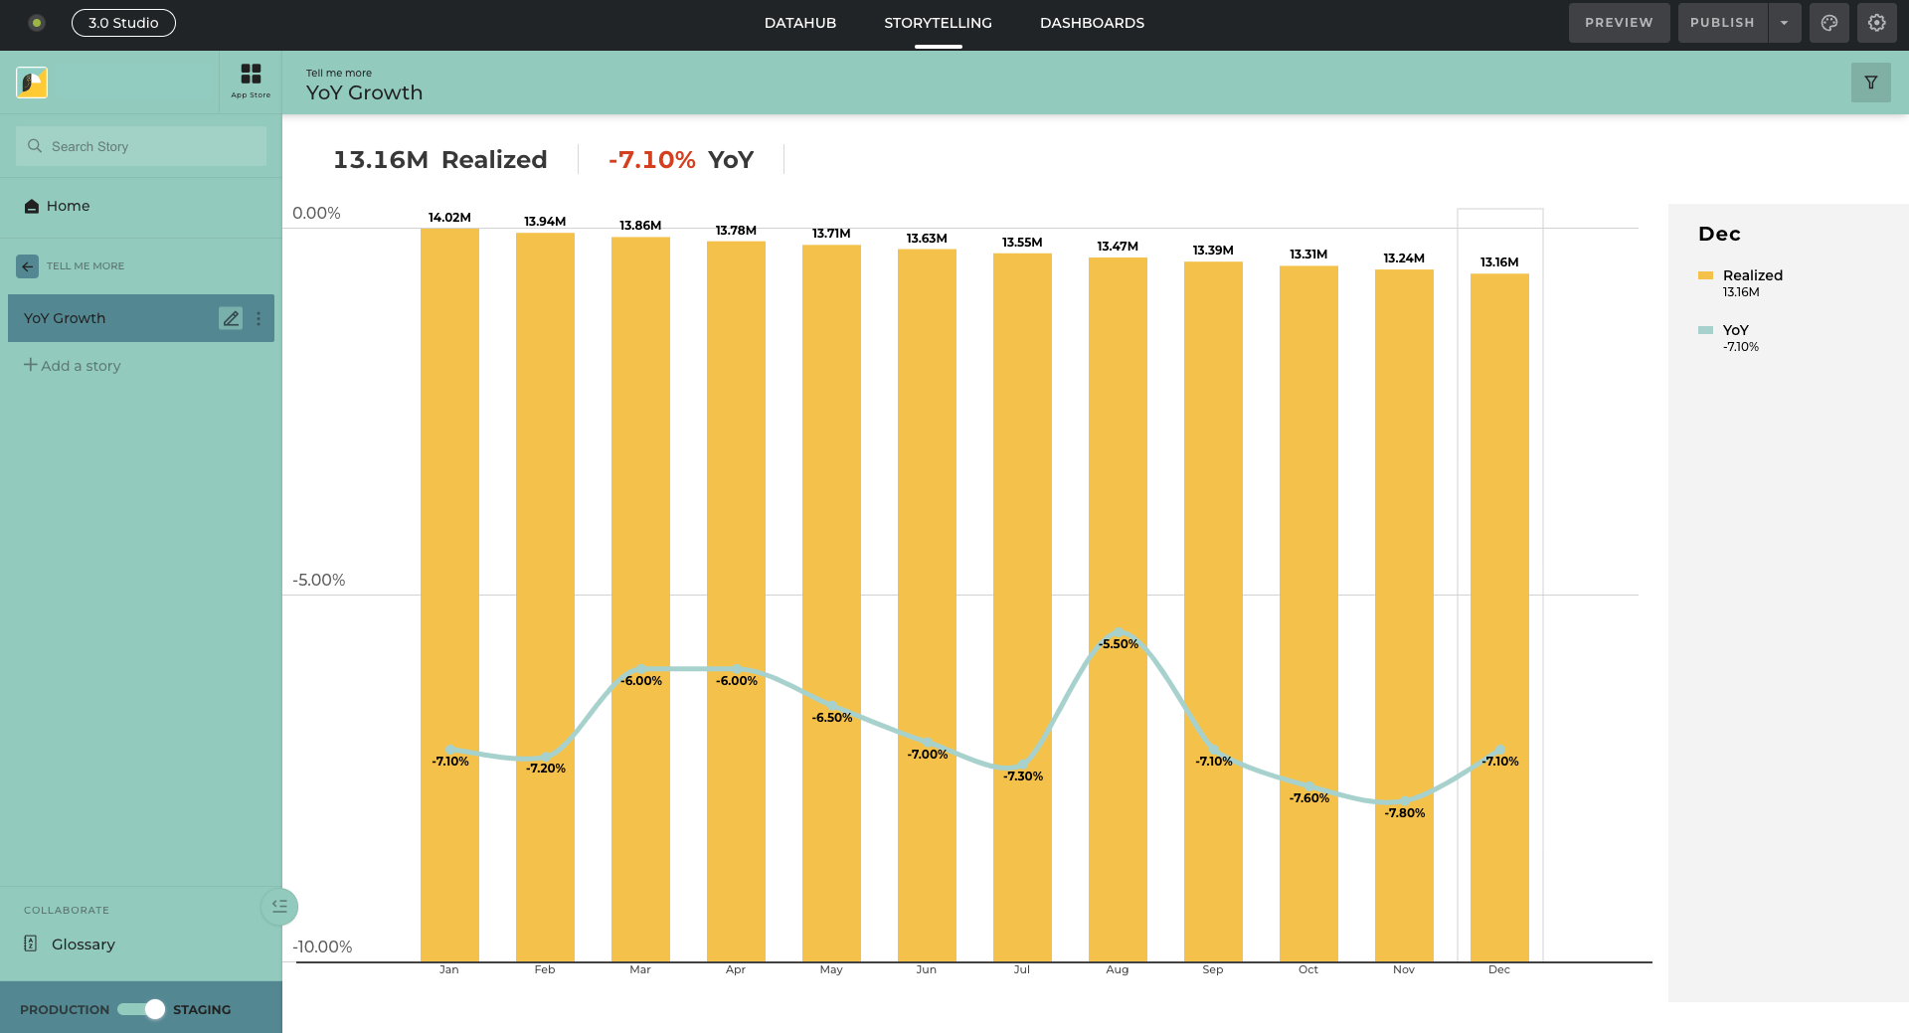Collapse the sidebar panel
The height and width of the screenshot is (1033, 1909).
click(x=279, y=906)
